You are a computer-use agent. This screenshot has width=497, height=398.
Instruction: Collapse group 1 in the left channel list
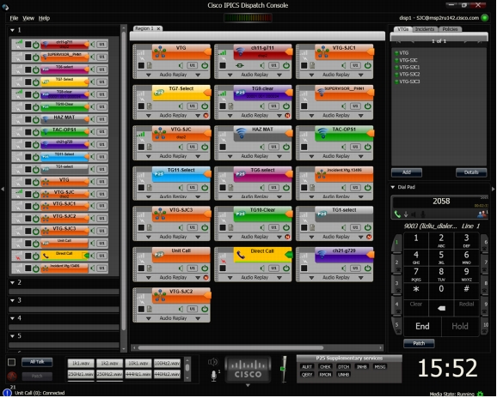coord(12,30)
